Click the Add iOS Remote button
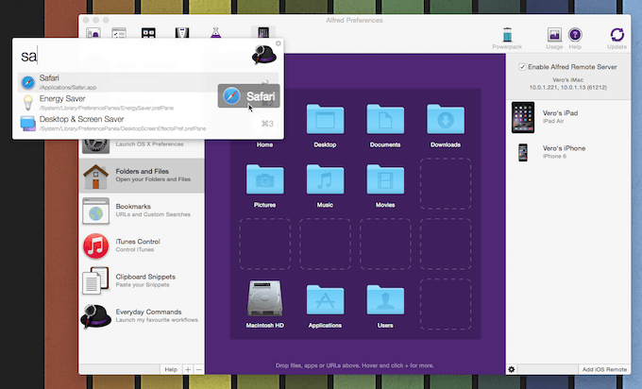The image size is (642, 389). pos(603,368)
